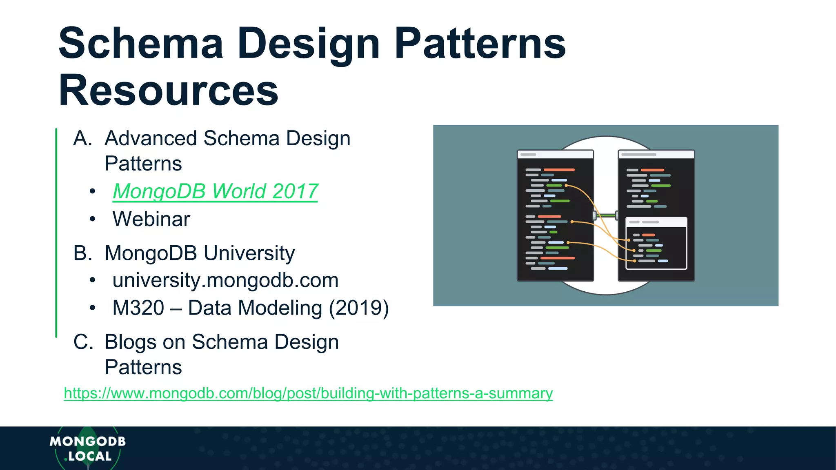Click the Webinar bullet text
Image resolution: width=836 pixels, height=470 pixels.
pyautogui.click(x=151, y=219)
